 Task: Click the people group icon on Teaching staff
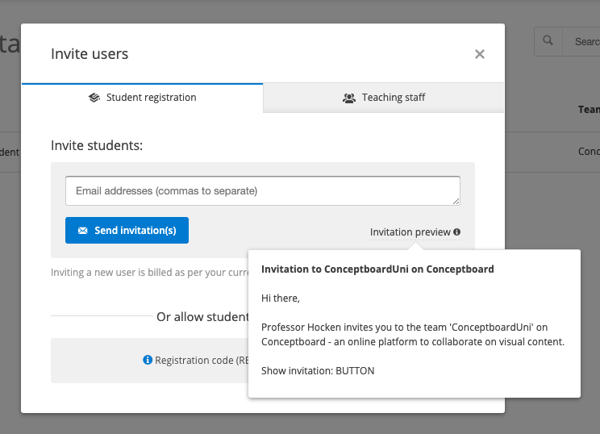349,98
